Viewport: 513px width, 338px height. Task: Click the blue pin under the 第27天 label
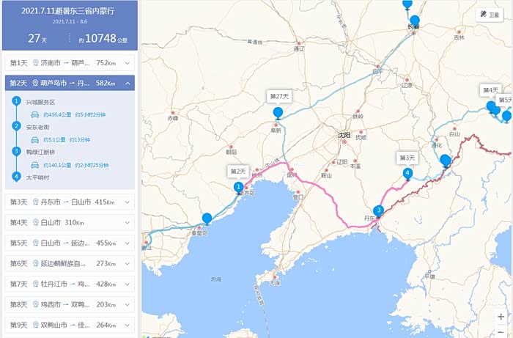[278, 112]
